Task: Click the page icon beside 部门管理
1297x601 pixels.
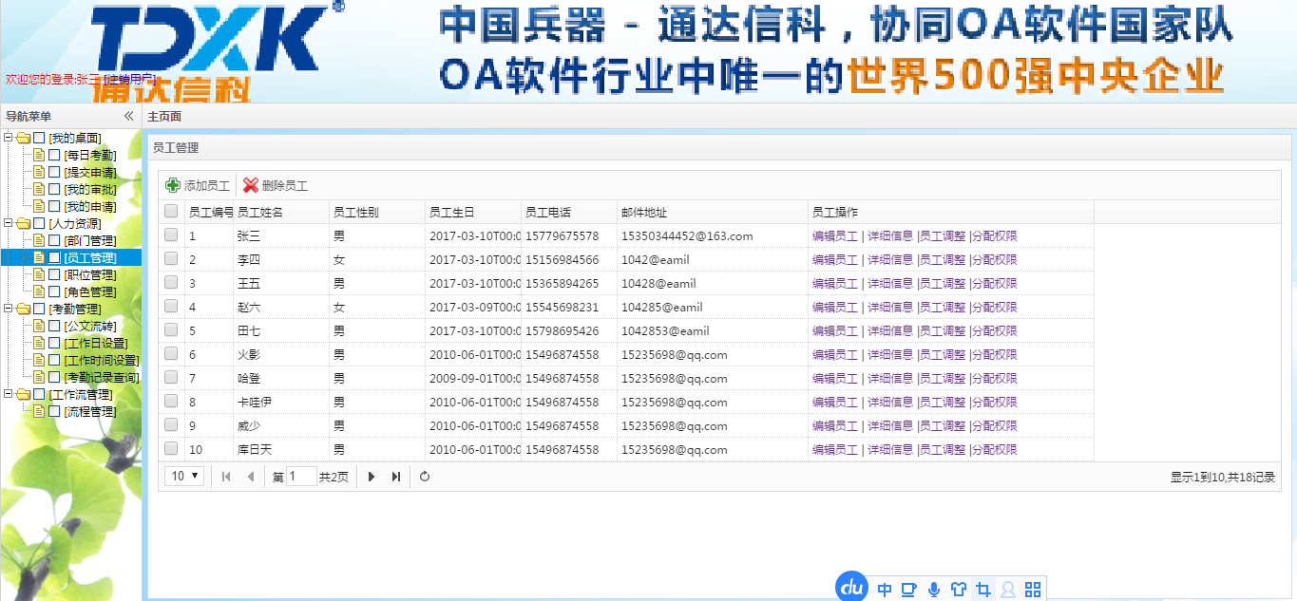Action: click(39, 241)
